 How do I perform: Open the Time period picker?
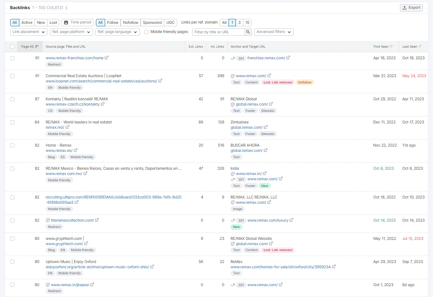(78, 22)
